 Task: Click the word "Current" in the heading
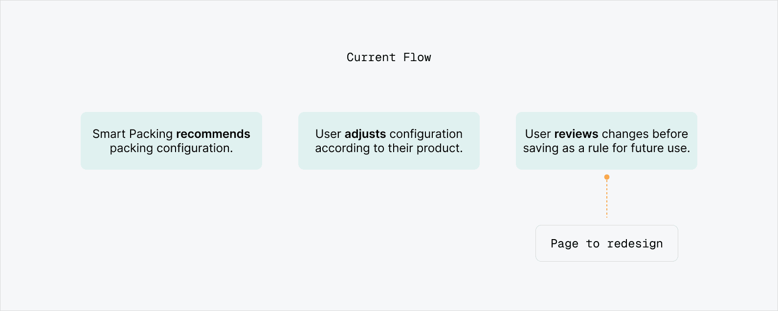tap(371, 57)
